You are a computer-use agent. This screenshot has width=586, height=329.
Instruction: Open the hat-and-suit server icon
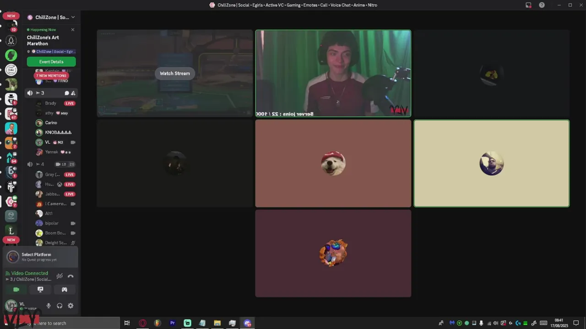tap(11, 99)
